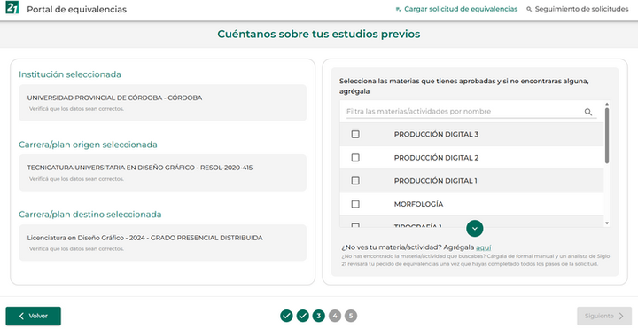638x329 pixels.
Task: Go to completed step two checkmark
Action: (303, 316)
